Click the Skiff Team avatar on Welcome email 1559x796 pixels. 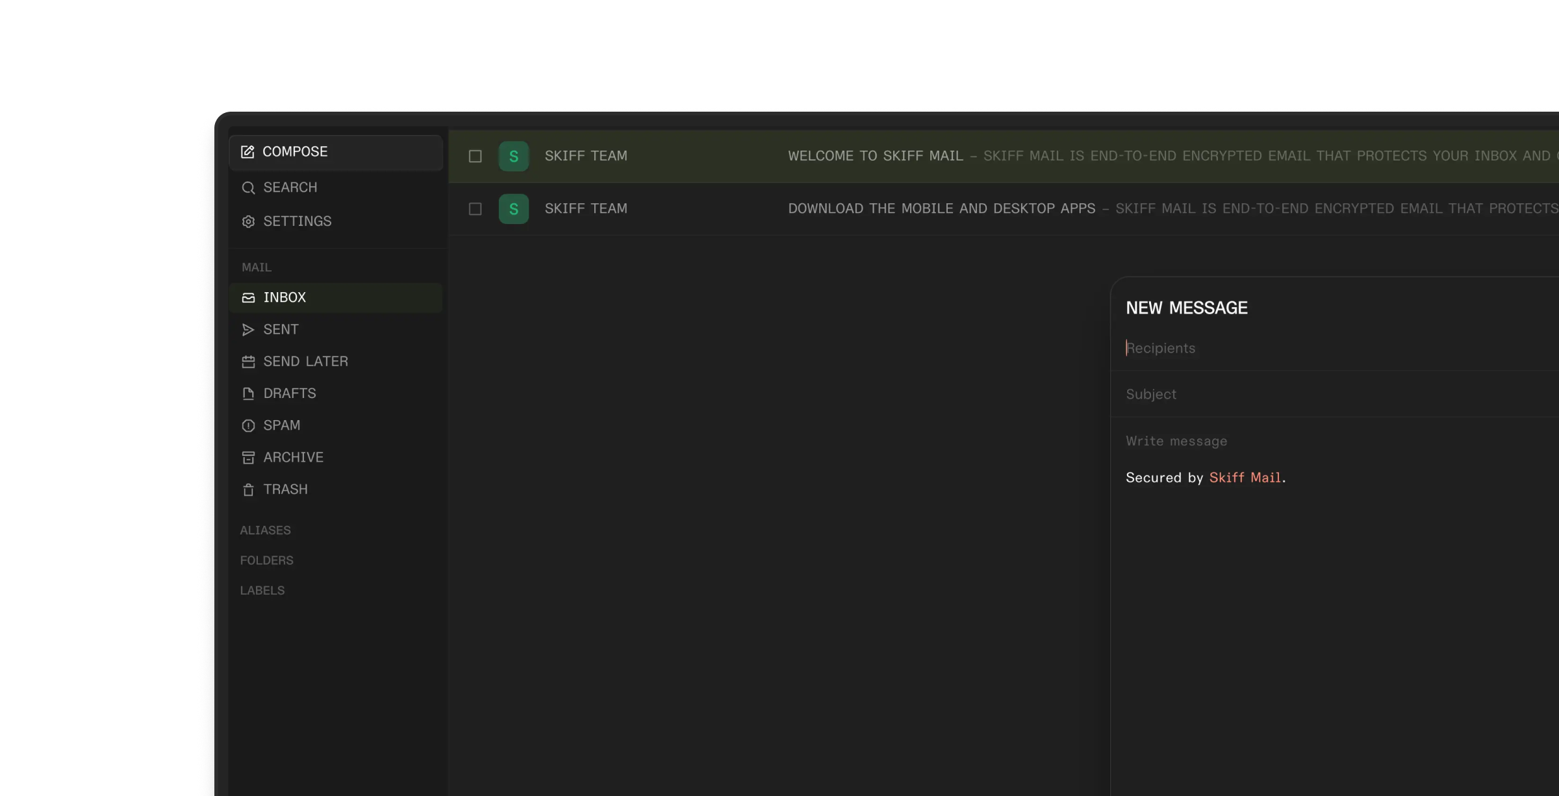514,156
